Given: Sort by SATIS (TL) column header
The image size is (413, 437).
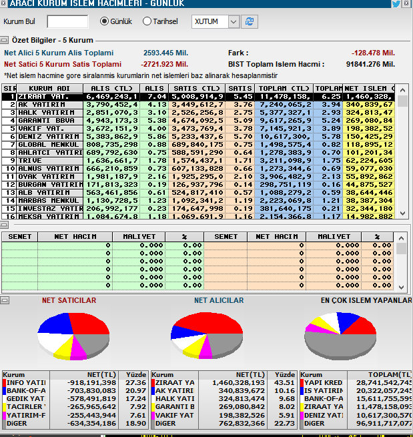Looking at the screenshot, I should pos(197,88).
